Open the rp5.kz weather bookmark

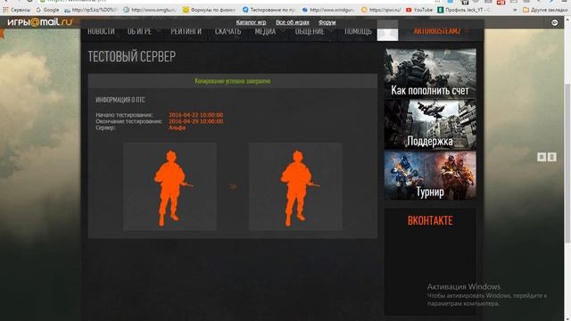[x=91, y=10]
